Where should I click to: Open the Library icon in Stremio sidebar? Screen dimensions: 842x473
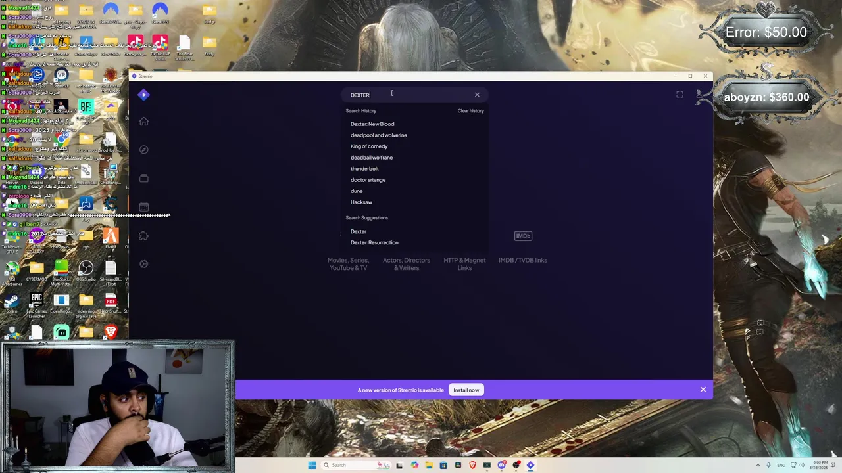click(144, 179)
